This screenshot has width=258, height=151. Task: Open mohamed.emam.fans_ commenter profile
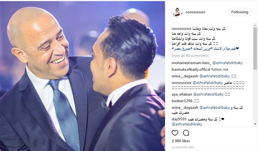point(191,63)
